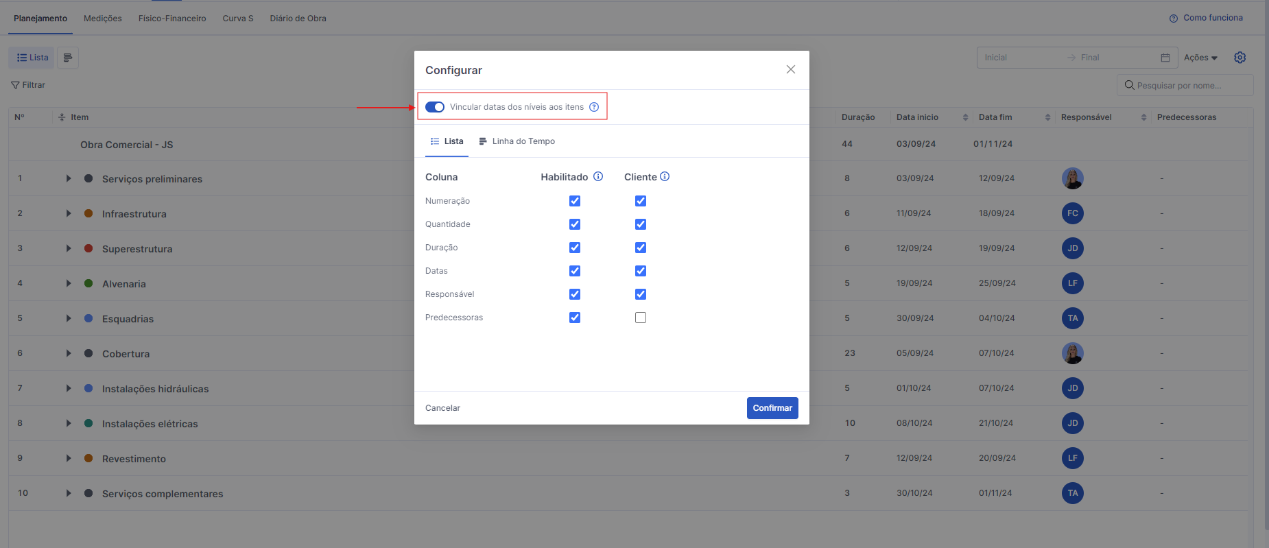Open the Ações dropdown menu

click(x=1200, y=58)
